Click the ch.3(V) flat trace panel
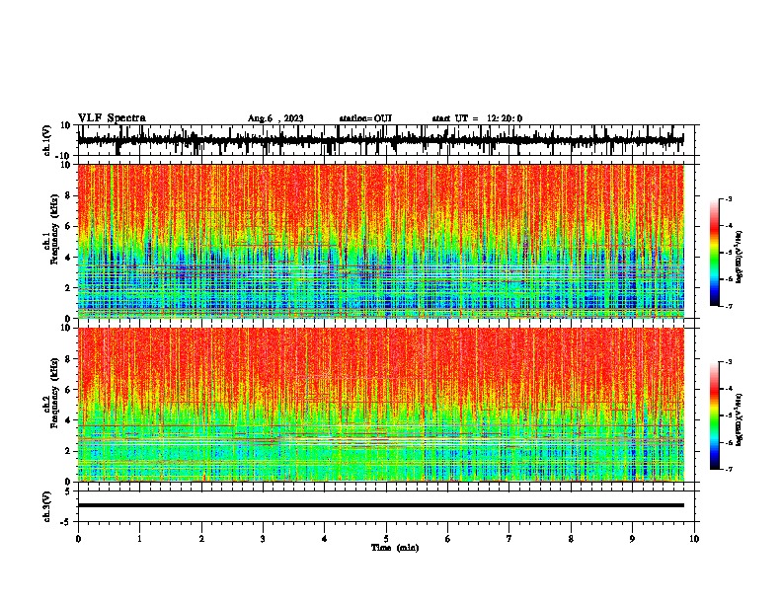Image resolution: width=782 pixels, height=604 pixels. point(388,506)
